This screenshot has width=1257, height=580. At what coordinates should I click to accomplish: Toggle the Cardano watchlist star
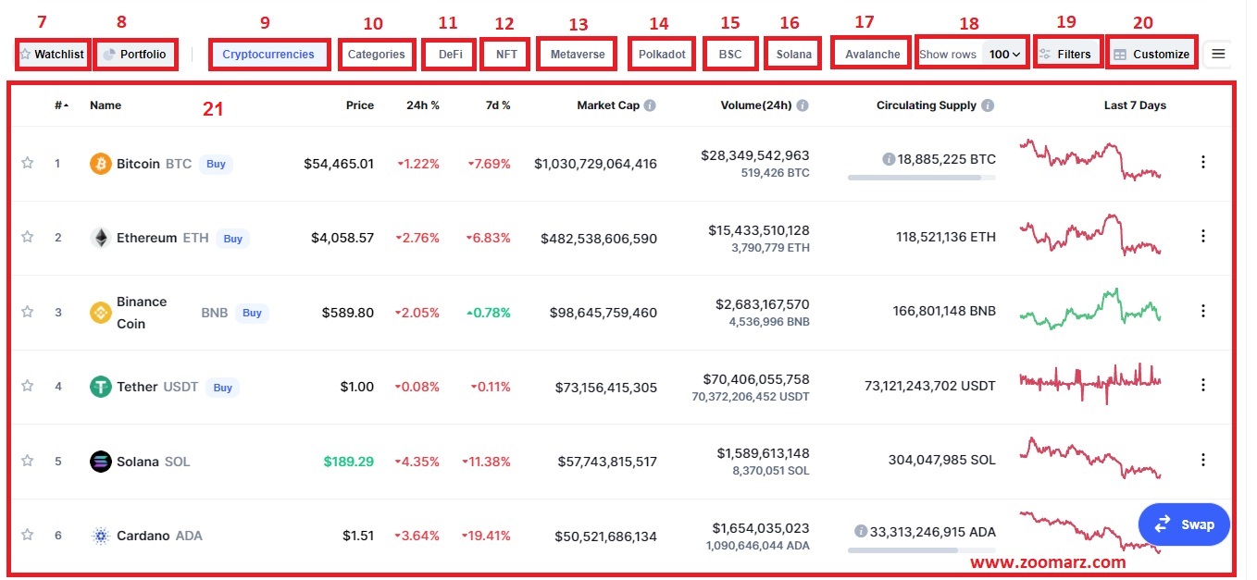(27, 535)
